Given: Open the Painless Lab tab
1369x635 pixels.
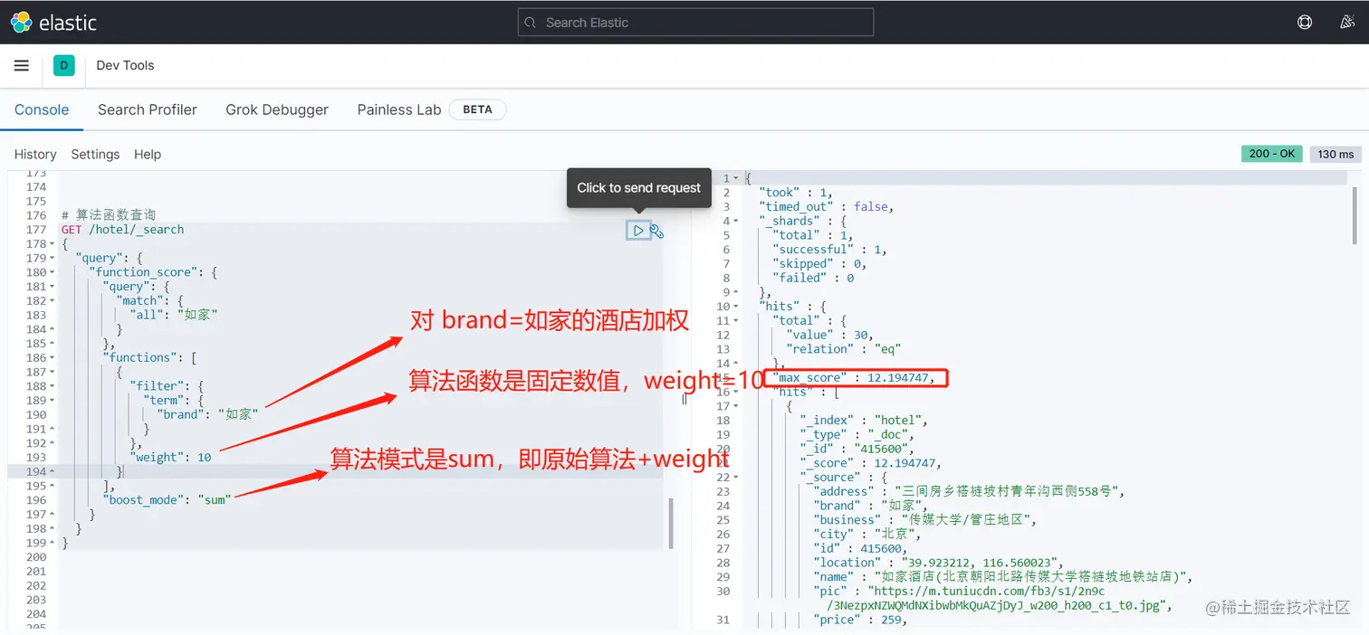Looking at the screenshot, I should [x=399, y=109].
